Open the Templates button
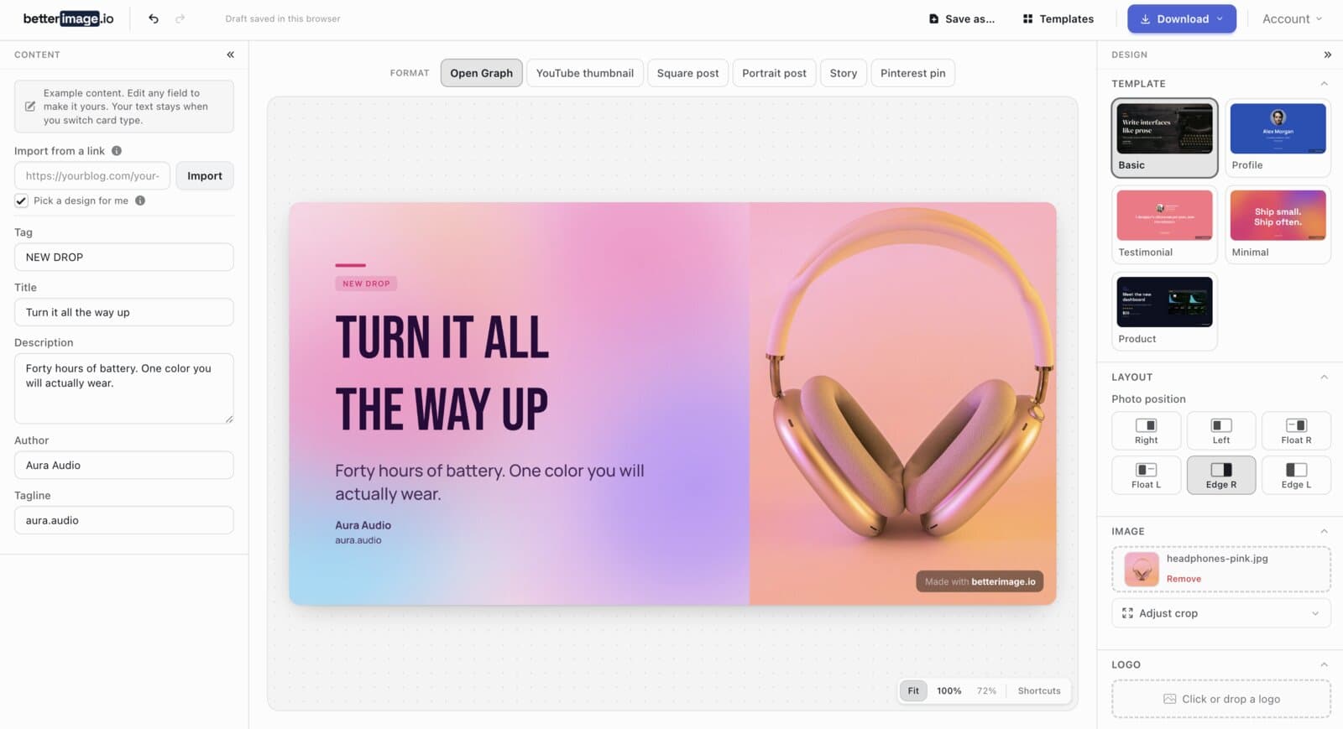This screenshot has width=1343, height=729. (1058, 18)
